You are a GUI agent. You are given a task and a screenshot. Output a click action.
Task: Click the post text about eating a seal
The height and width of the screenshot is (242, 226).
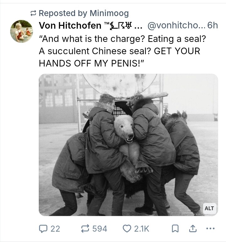122,51
